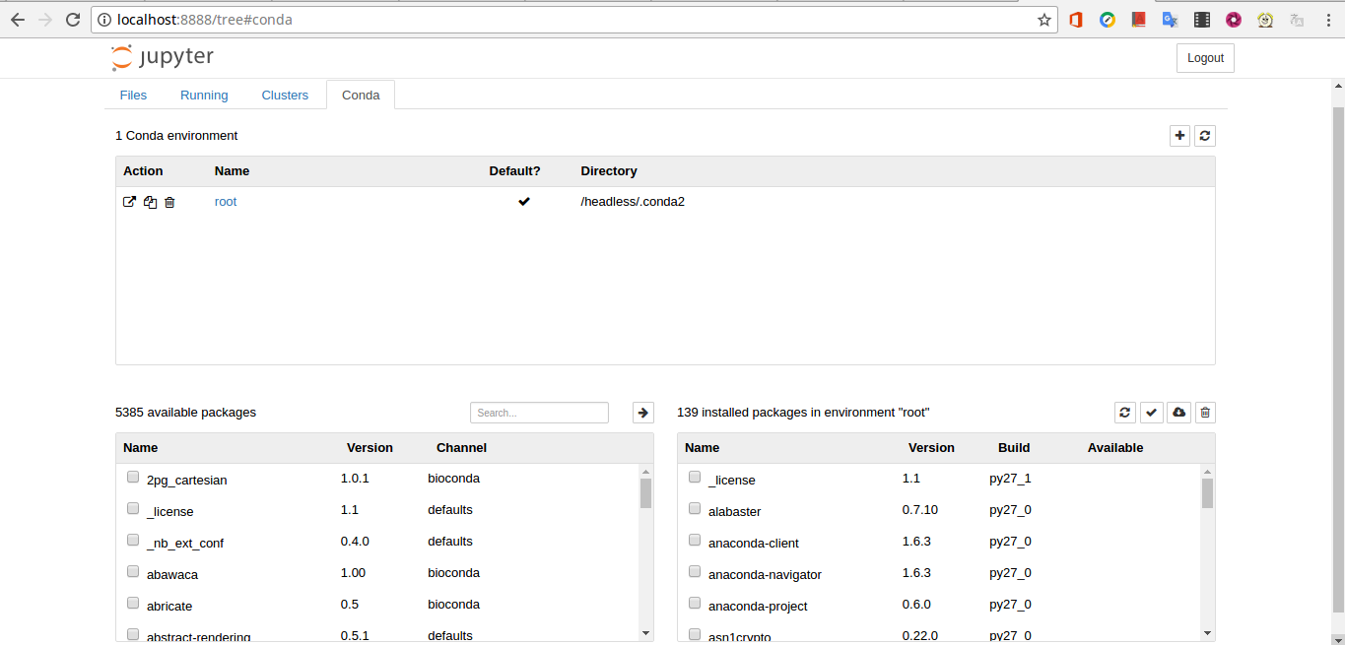Reload the browser page
1345x645 pixels.
(73, 20)
